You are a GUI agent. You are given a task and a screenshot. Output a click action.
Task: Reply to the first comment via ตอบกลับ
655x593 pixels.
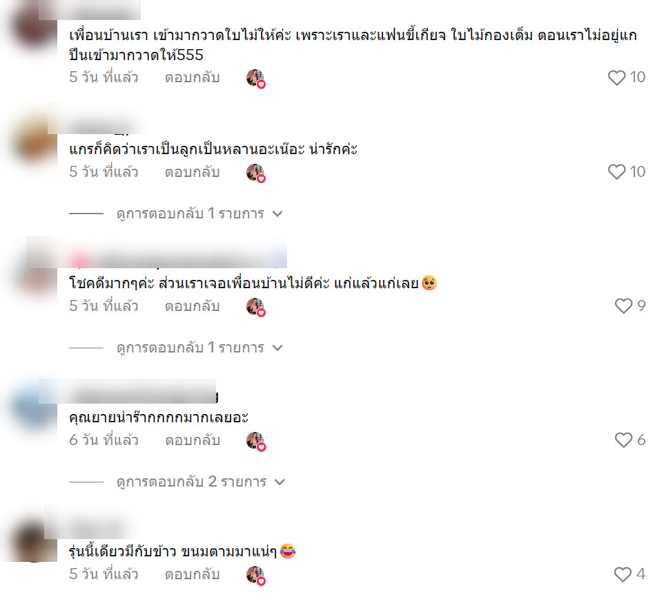coord(192,78)
